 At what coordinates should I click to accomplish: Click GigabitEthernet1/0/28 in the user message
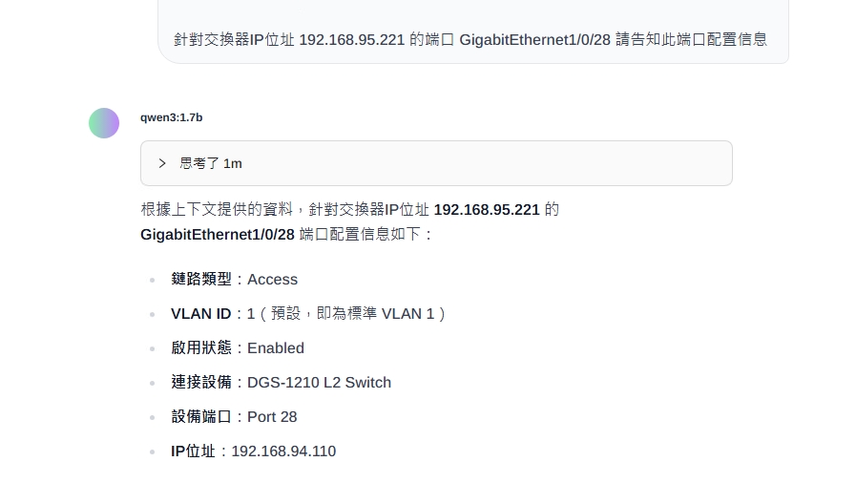coord(535,40)
